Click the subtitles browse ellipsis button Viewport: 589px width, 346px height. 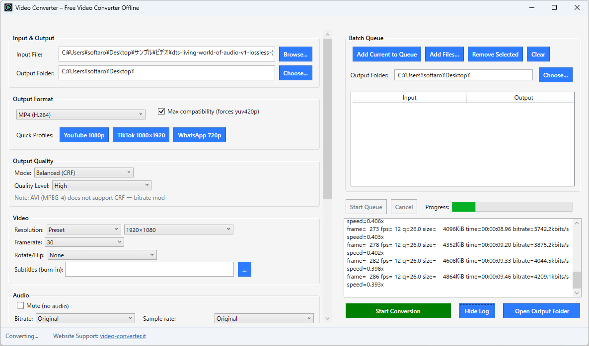[244, 269]
